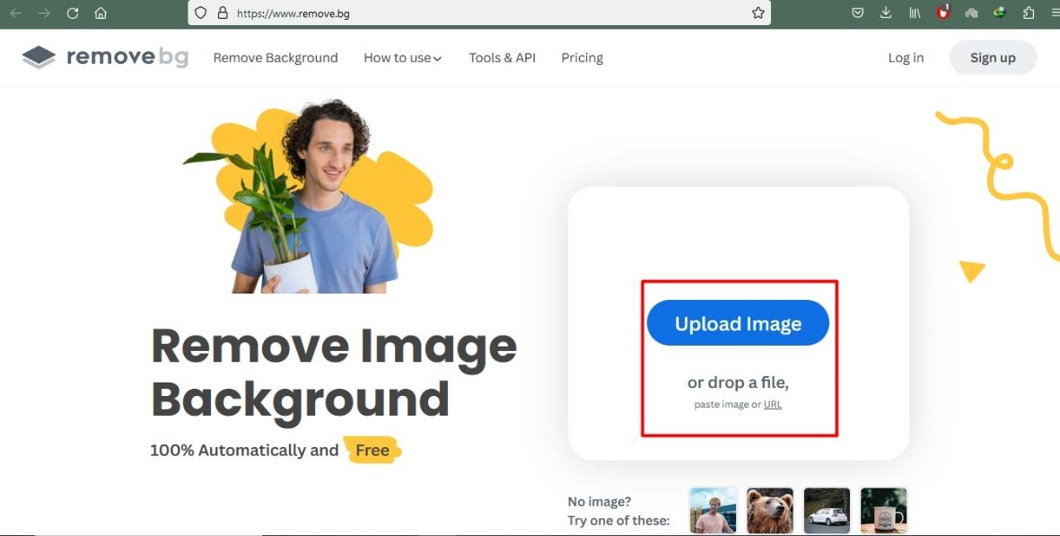Open Tools & API in the navigation

[x=503, y=58]
